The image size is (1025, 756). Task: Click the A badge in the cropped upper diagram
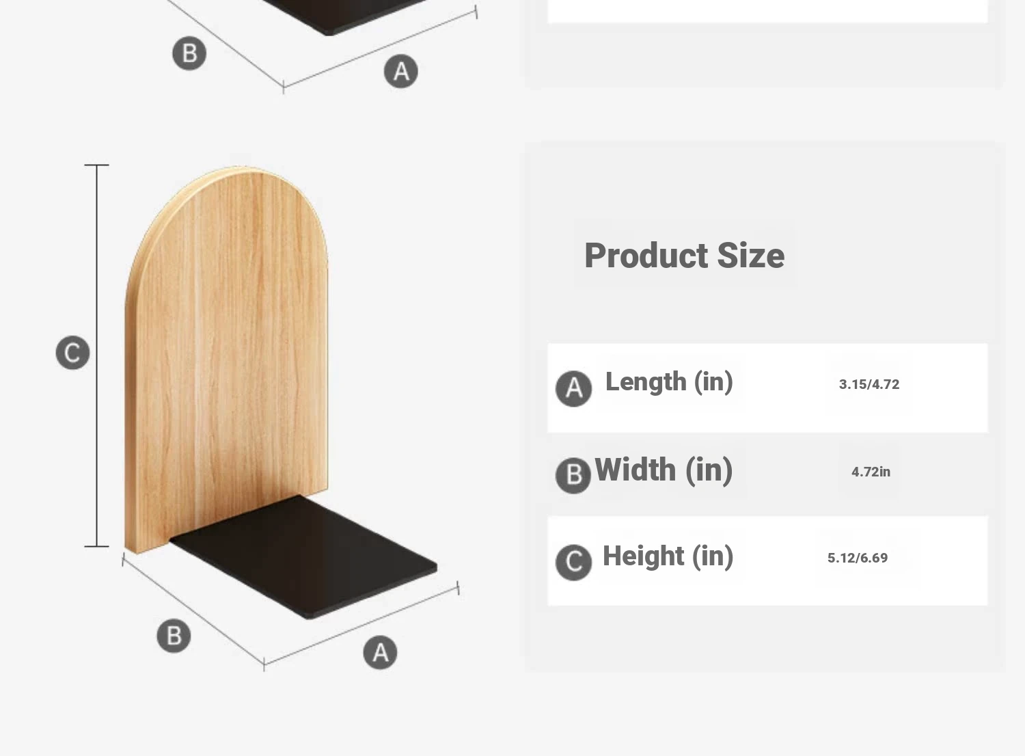point(400,71)
